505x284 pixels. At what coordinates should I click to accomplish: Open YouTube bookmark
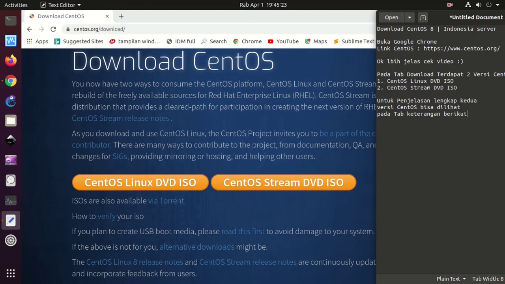(x=283, y=41)
